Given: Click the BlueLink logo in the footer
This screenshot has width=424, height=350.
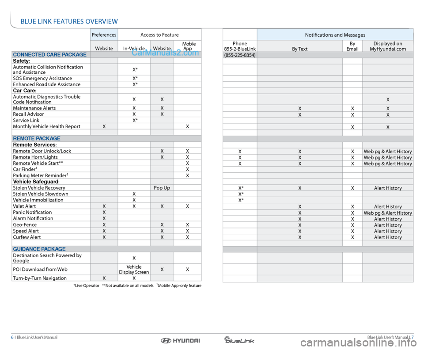Looking at the screenshot, I should tap(239, 340).
